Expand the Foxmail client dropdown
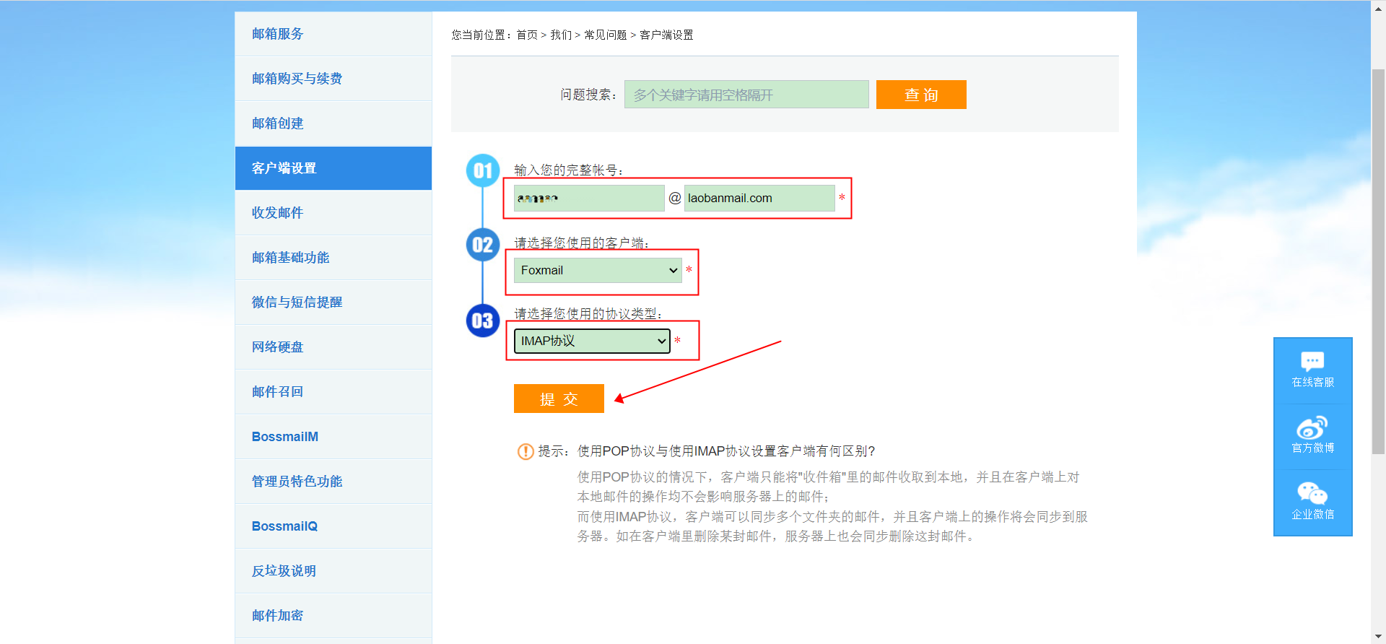This screenshot has height=644, width=1386. pyautogui.click(x=598, y=270)
